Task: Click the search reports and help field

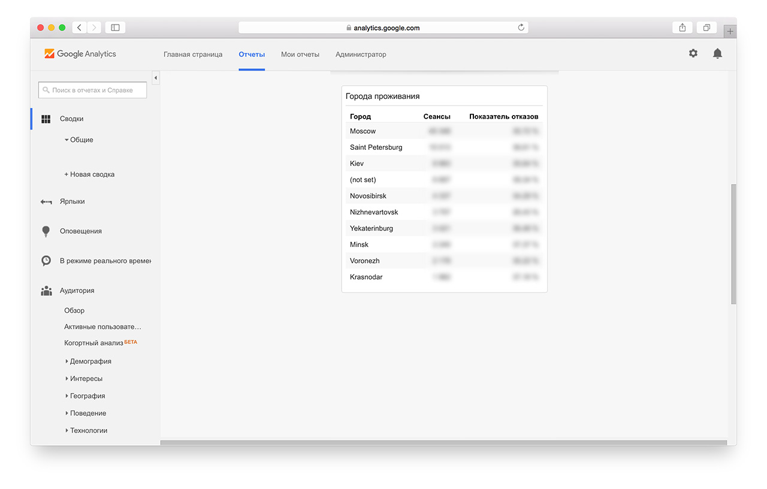Action: point(93,90)
